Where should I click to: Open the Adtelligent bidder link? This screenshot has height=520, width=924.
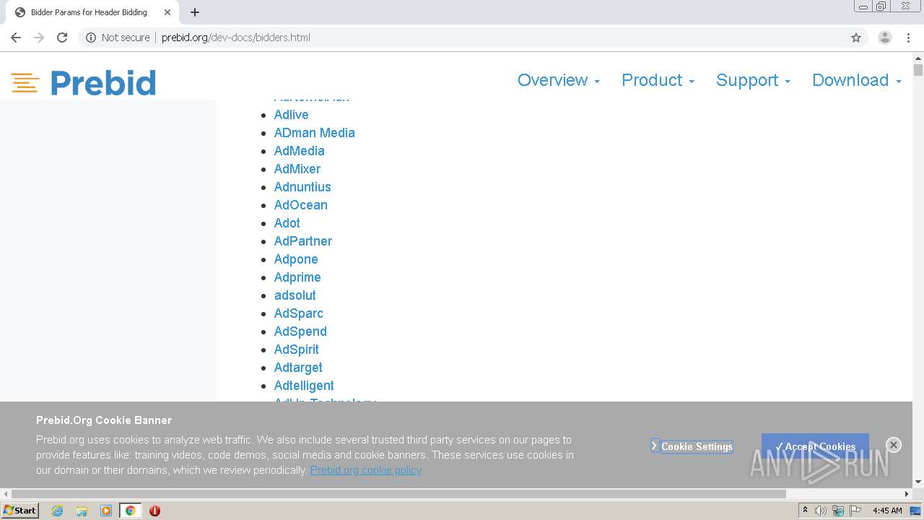pyautogui.click(x=304, y=386)
